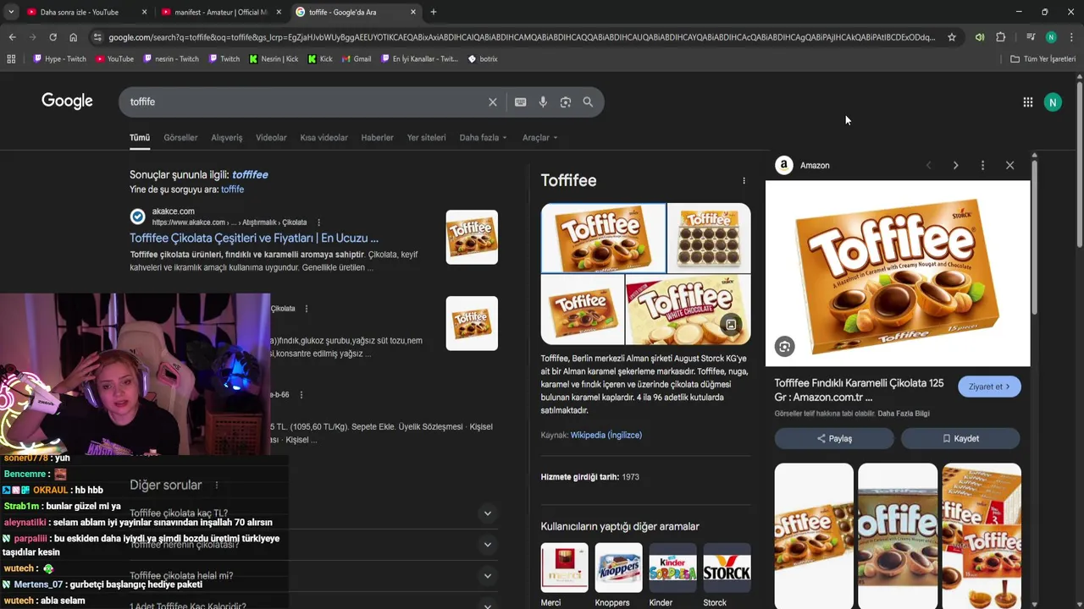Viewport: 1084px width, 609px height.
Task: Open the tab audio indicator in toolbar
Action: coord(980,37)
